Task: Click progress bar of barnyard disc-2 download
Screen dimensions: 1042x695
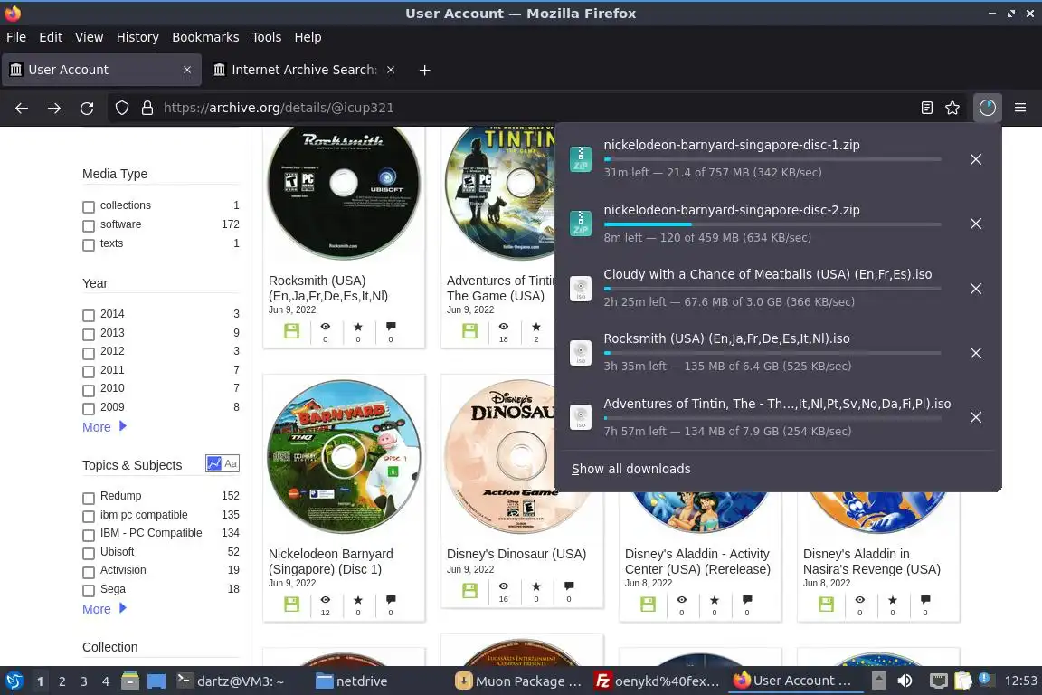Action: click(x=772, y=224)
